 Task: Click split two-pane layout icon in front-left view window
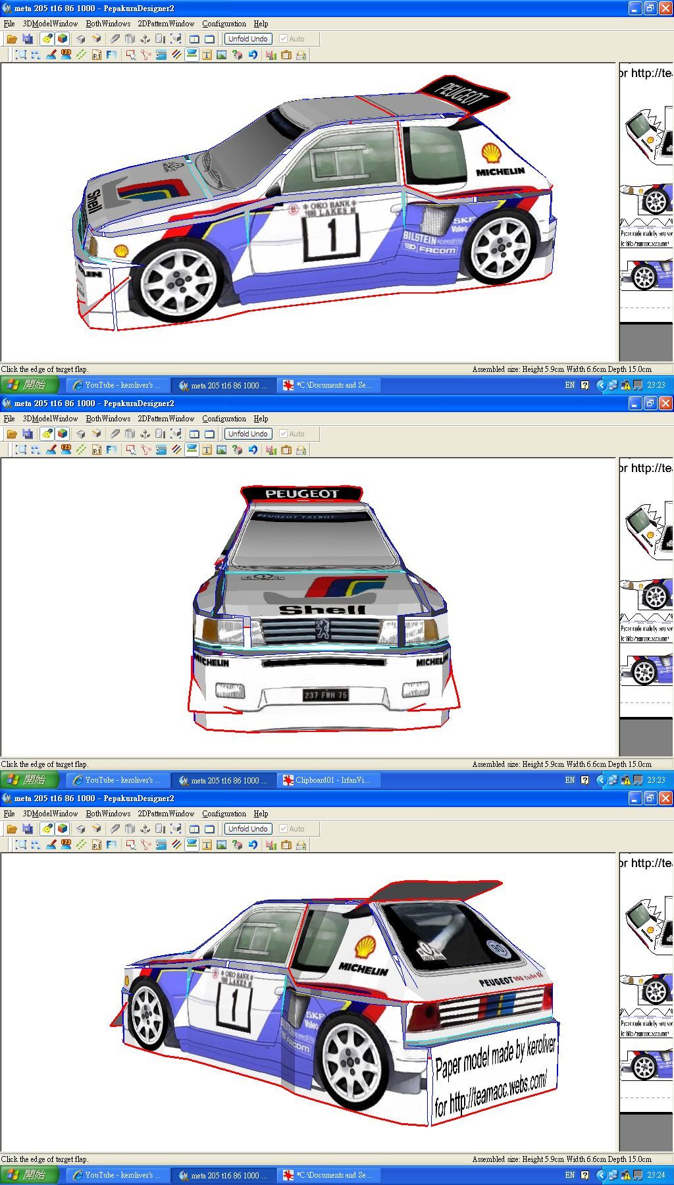click(x=194, y=39)
